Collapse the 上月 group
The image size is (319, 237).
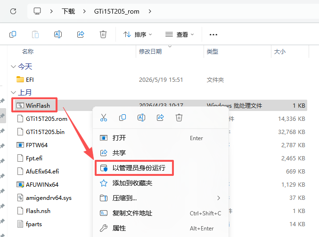[13, 93]
